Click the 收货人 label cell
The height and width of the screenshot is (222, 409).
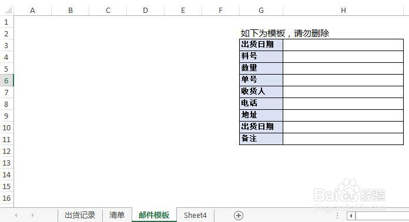pyautogui.click(x=261, y=92)
